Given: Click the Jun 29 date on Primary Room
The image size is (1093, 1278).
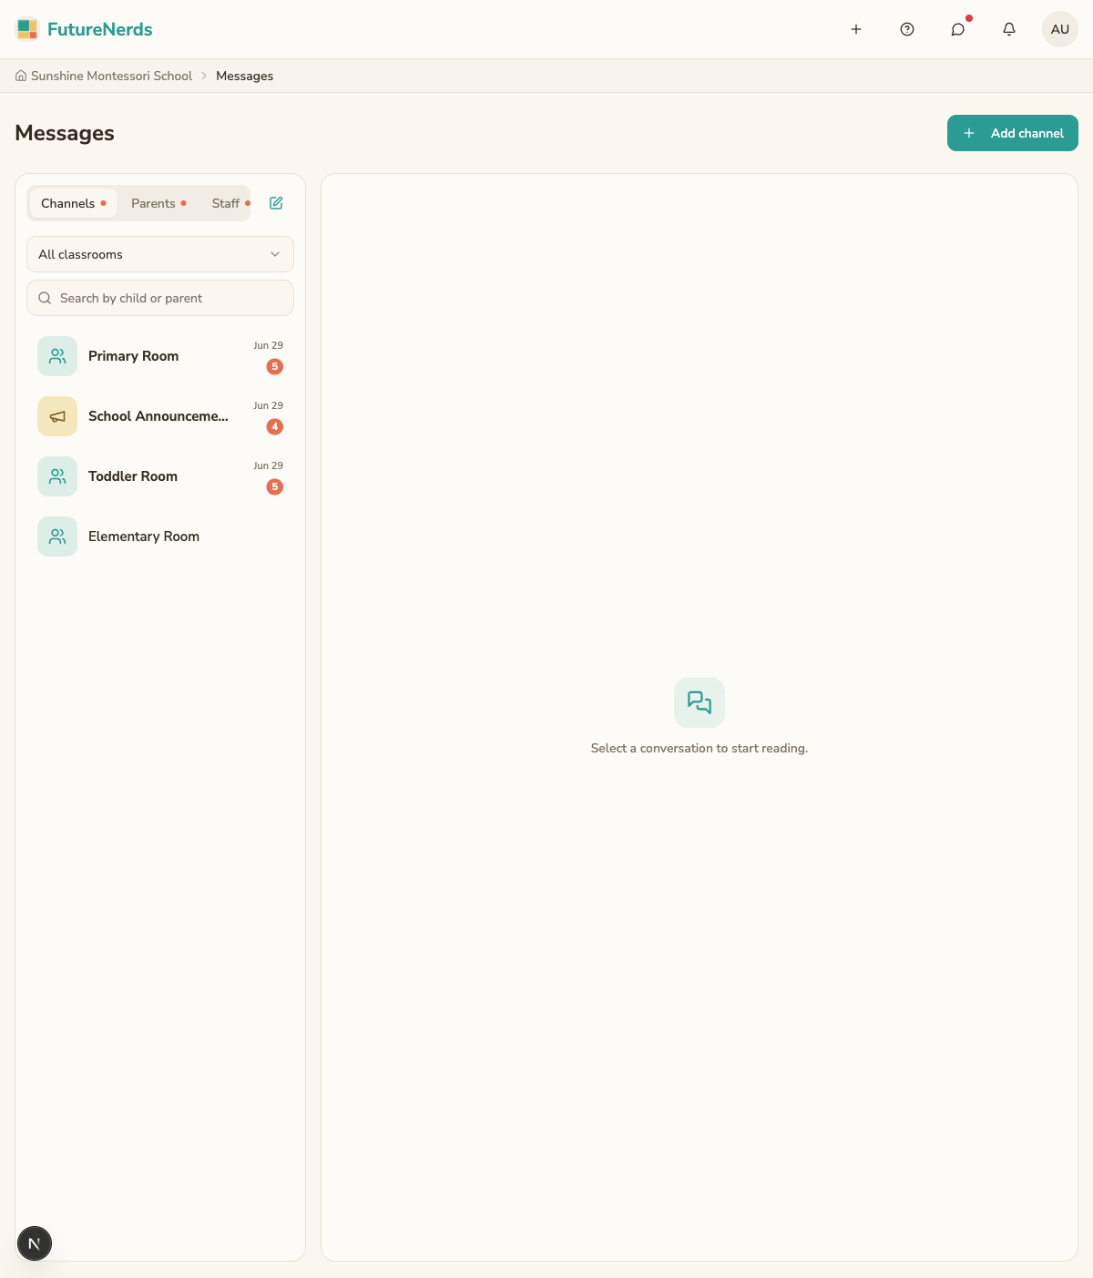Looking at the screenshot, I should tap(268, 345).
